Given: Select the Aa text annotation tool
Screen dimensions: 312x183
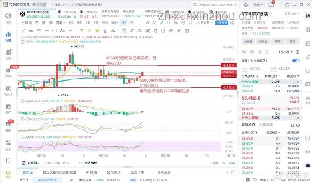Looking at the screenshot, I should (x=62, y=30).
